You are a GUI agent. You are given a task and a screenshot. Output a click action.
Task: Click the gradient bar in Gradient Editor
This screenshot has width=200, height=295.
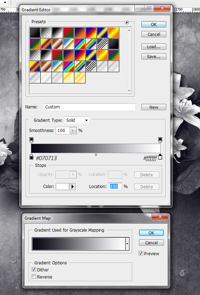[x=96, y=149]
